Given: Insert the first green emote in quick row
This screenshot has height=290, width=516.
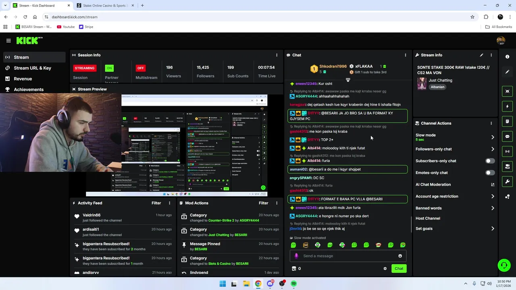Looking at the screenshot, I should tap(293, 245).
